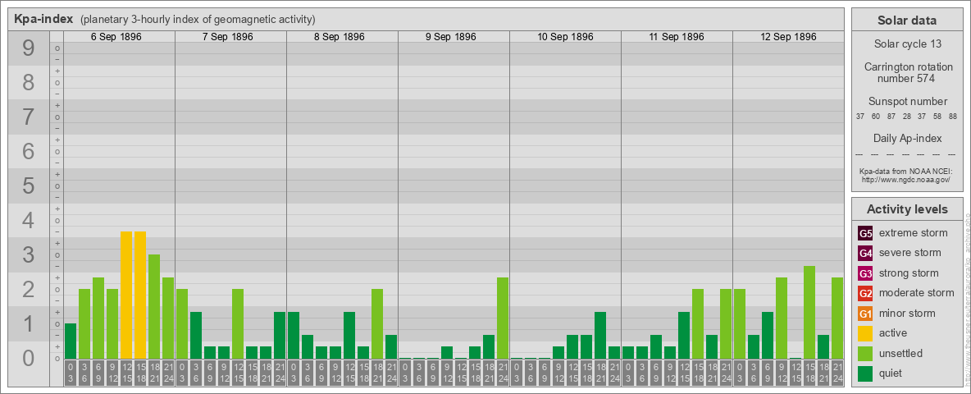Click the 'Kpa-index' chart title

[43, 19]
